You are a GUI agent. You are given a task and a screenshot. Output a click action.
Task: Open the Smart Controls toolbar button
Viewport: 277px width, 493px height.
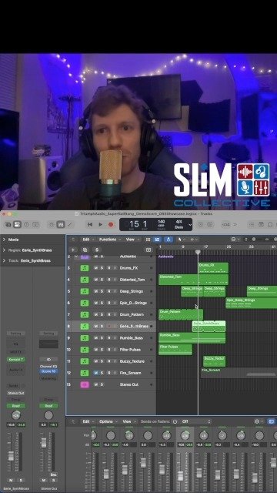pos(52,224)
